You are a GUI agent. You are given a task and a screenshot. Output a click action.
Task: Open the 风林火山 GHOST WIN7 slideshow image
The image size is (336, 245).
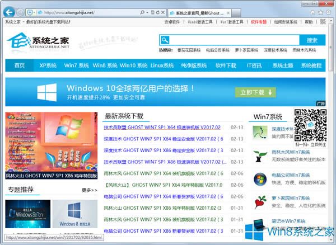(51, 145)
